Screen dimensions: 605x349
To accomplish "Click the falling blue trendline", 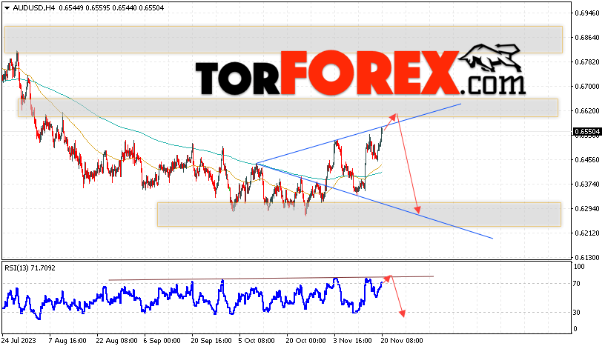I will pos(374,201).
